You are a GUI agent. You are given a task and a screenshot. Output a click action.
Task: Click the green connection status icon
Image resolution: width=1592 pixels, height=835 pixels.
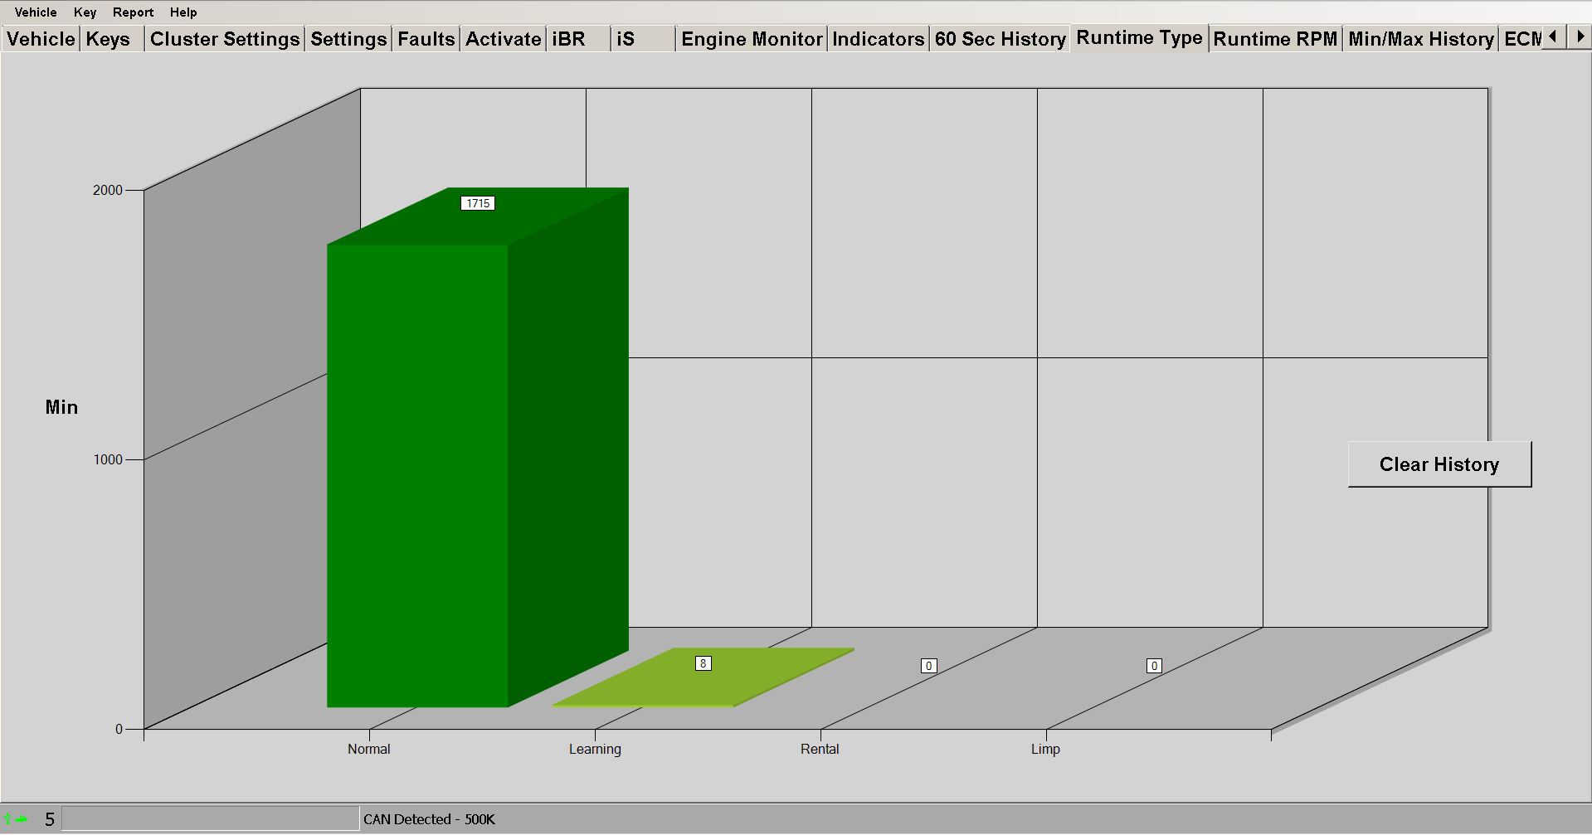16,819
